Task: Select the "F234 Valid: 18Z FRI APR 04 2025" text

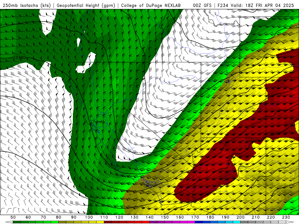Action: [x=256, y=5]
